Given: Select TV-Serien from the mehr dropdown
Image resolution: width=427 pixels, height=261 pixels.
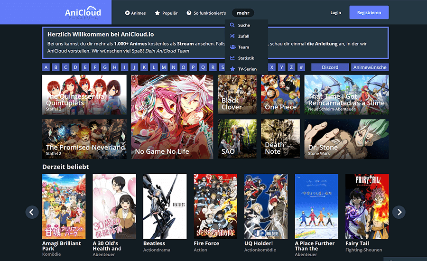Looking at the screenshot, I should click(246, 69).
